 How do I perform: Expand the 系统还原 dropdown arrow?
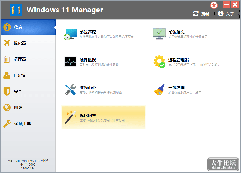tap(144, 34)
